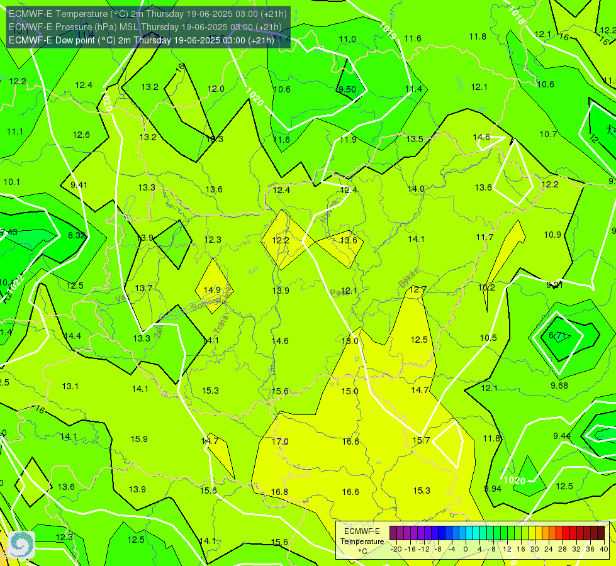Screen dimensions: 616x566
Task: Click the 11.7 temperature value
Action: 484,237
